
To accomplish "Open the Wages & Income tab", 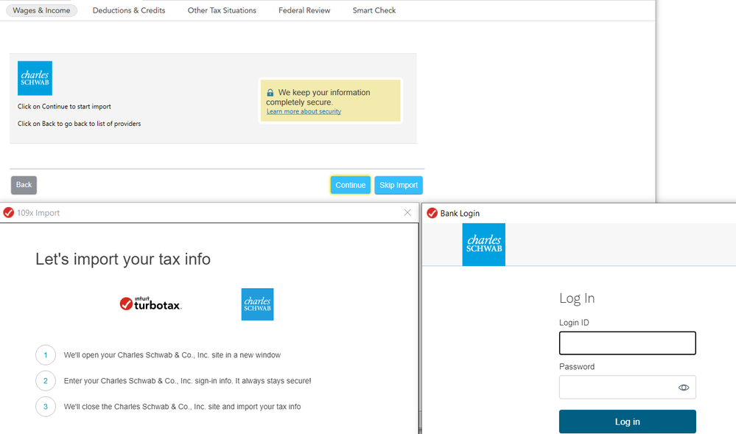I will tap(41, 10).
